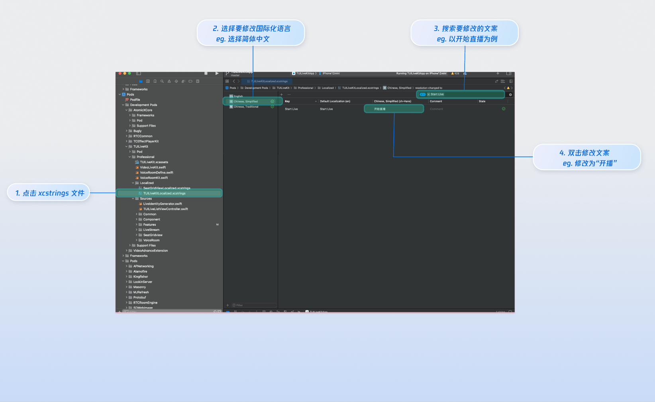Click the Run play button
The width and height of the screenshot is (655, 402).
217,74
